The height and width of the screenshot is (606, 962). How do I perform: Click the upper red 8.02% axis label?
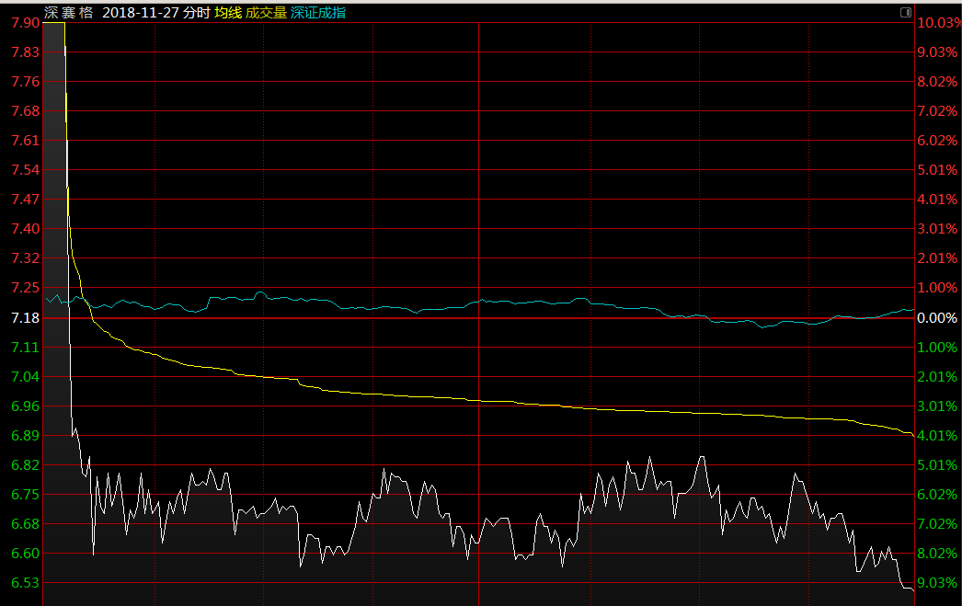[939, 82]
